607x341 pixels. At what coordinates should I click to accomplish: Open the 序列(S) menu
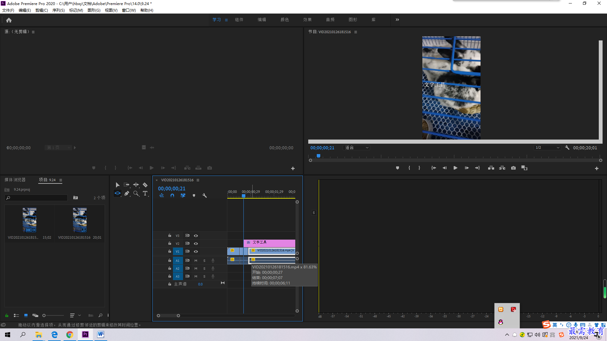tap(58, 10)
